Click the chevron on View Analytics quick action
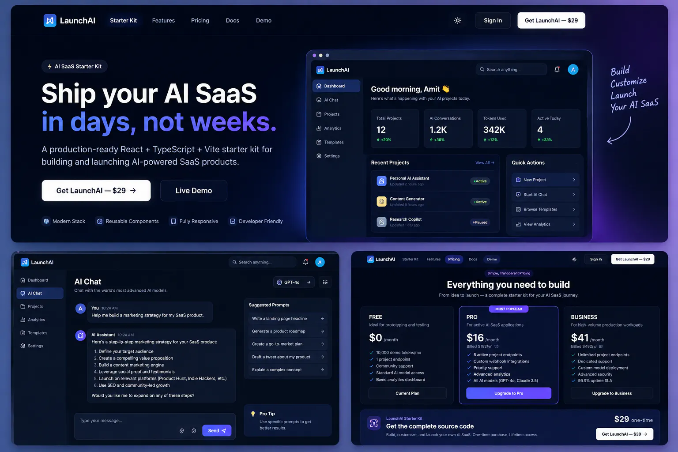 [574, 224]
